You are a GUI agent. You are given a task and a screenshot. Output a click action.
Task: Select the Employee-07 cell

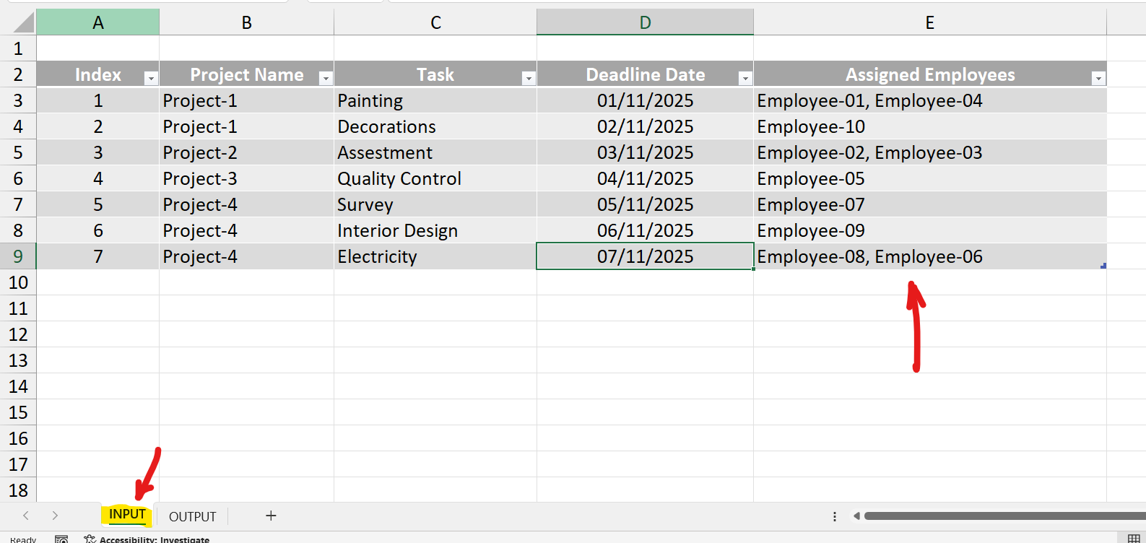[x=930, y=204]
